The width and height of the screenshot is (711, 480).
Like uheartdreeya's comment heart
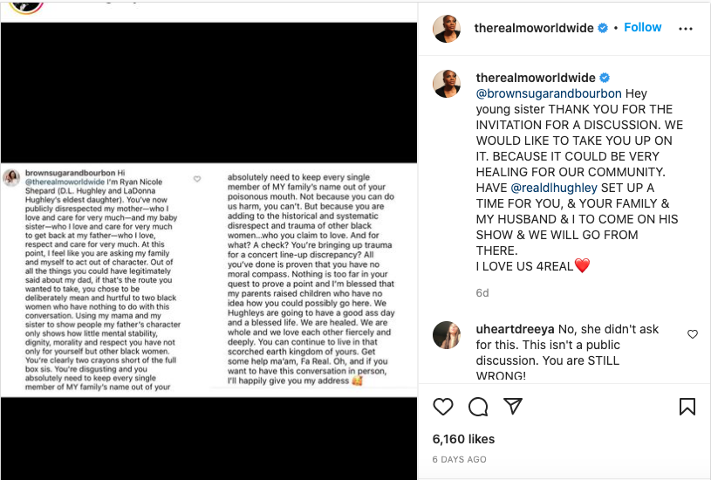pyautogui.click(x=693, y=334)
